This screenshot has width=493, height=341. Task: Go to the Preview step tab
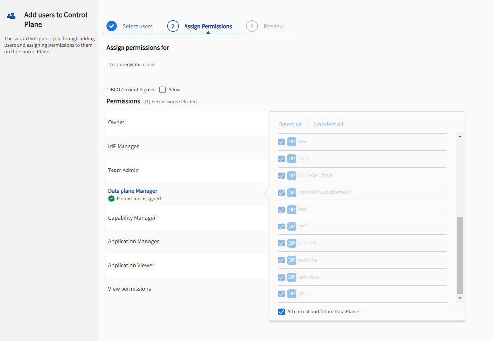[x=273, y=26]
